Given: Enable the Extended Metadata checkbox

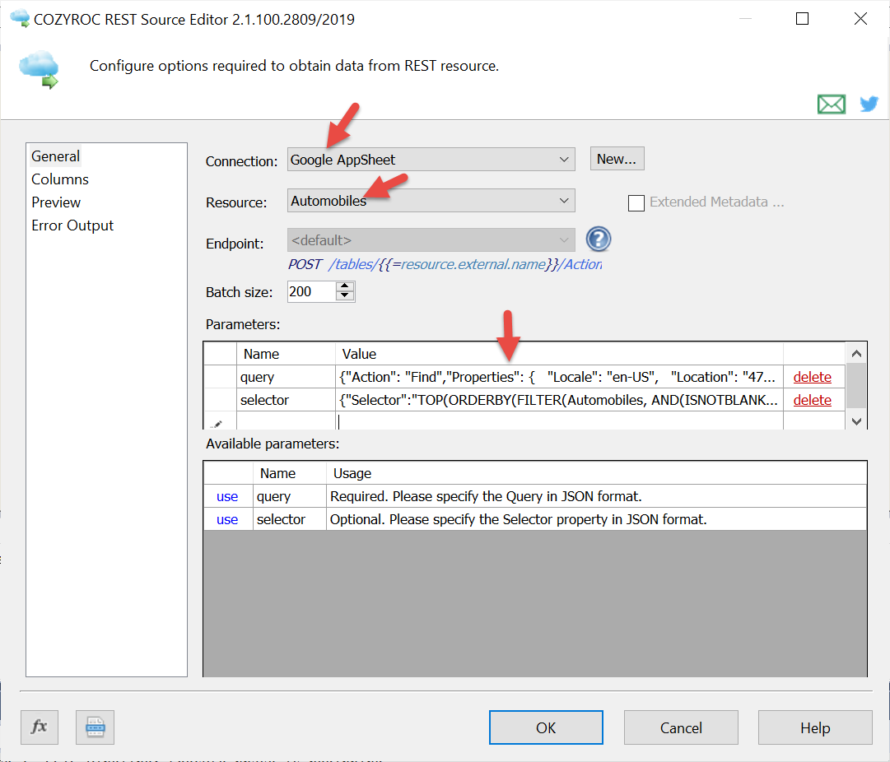Looking at the screenshot, I should (636, 202).
